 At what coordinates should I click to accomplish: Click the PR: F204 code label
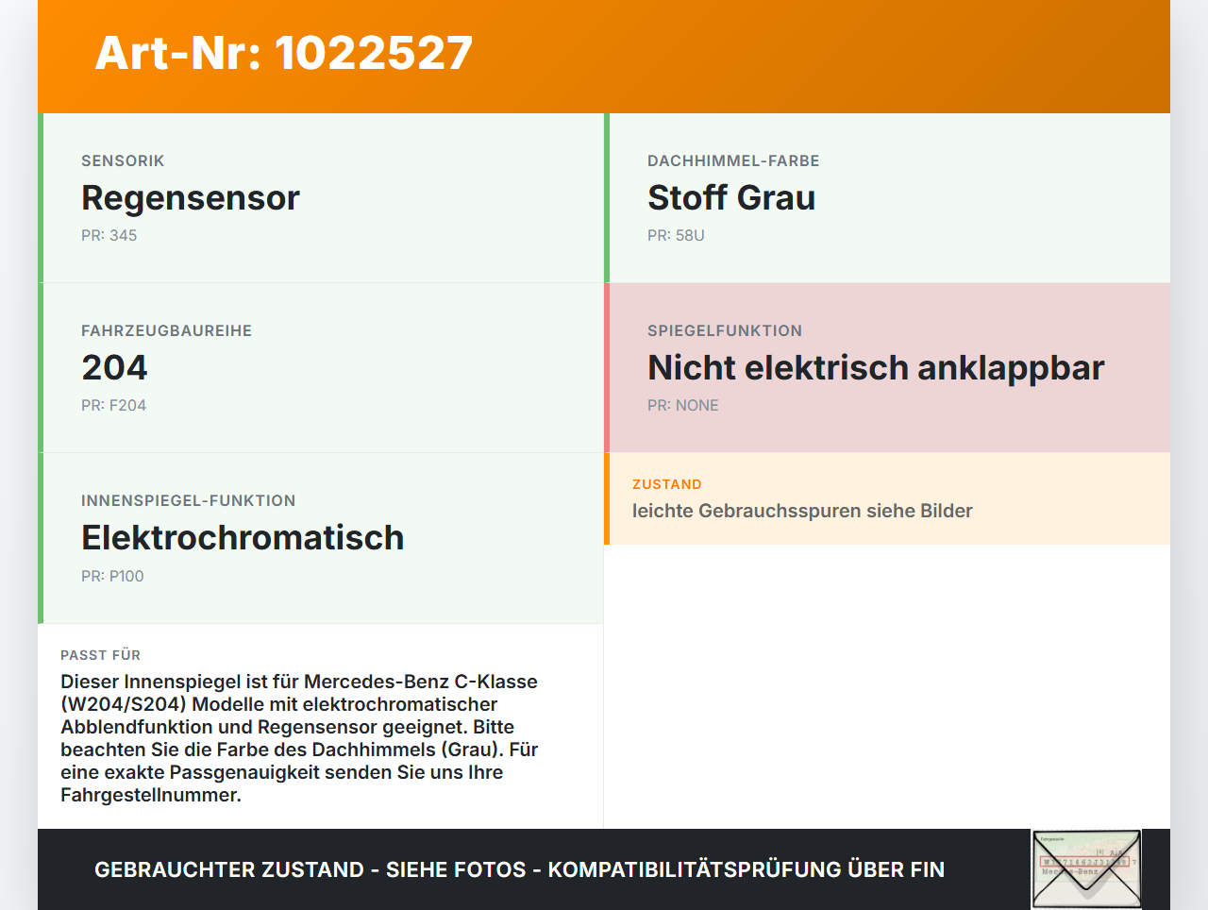[x=113, y=405]
